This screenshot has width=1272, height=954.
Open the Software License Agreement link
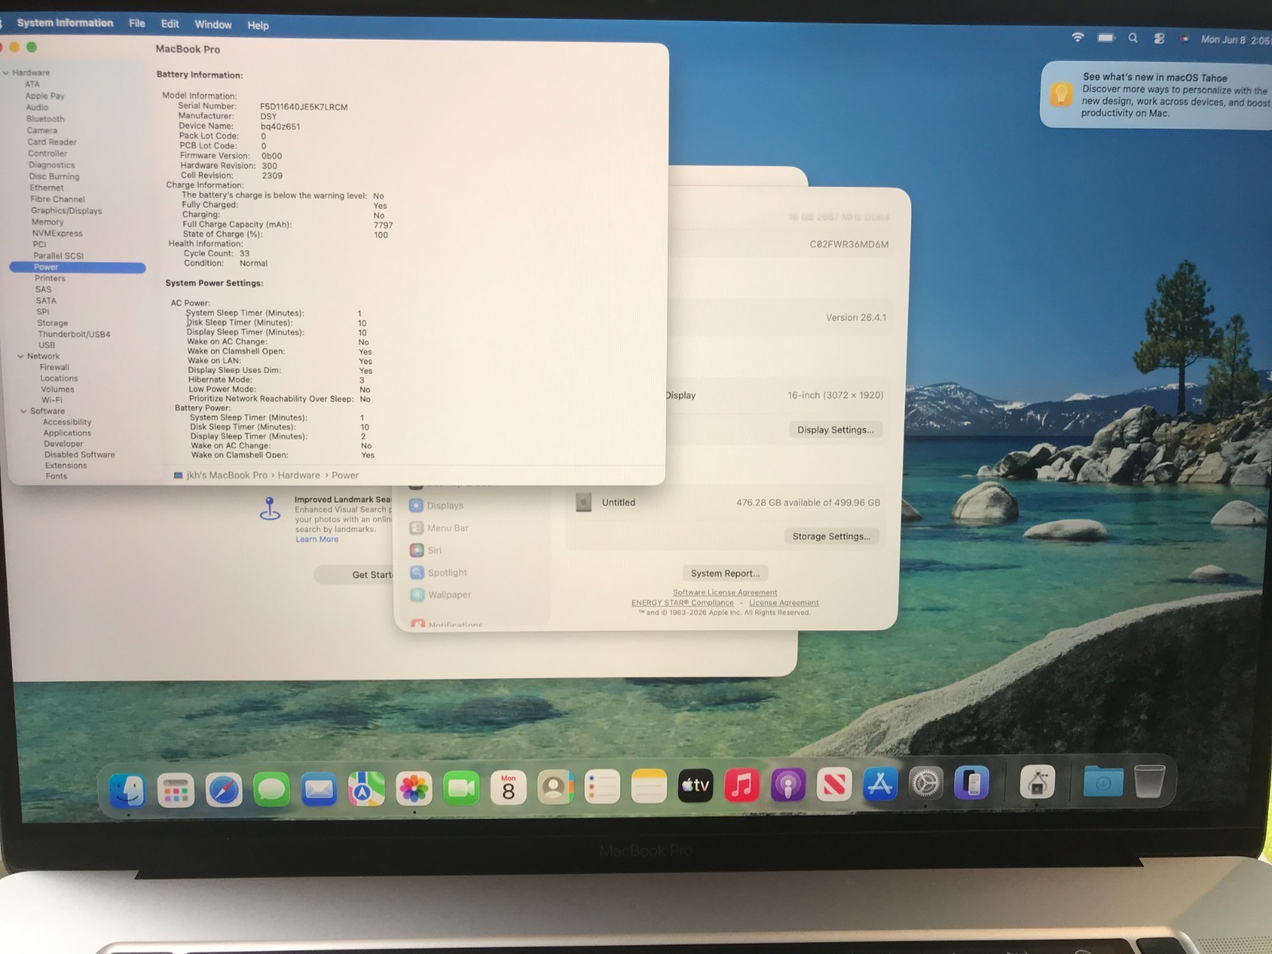point(725,592)
